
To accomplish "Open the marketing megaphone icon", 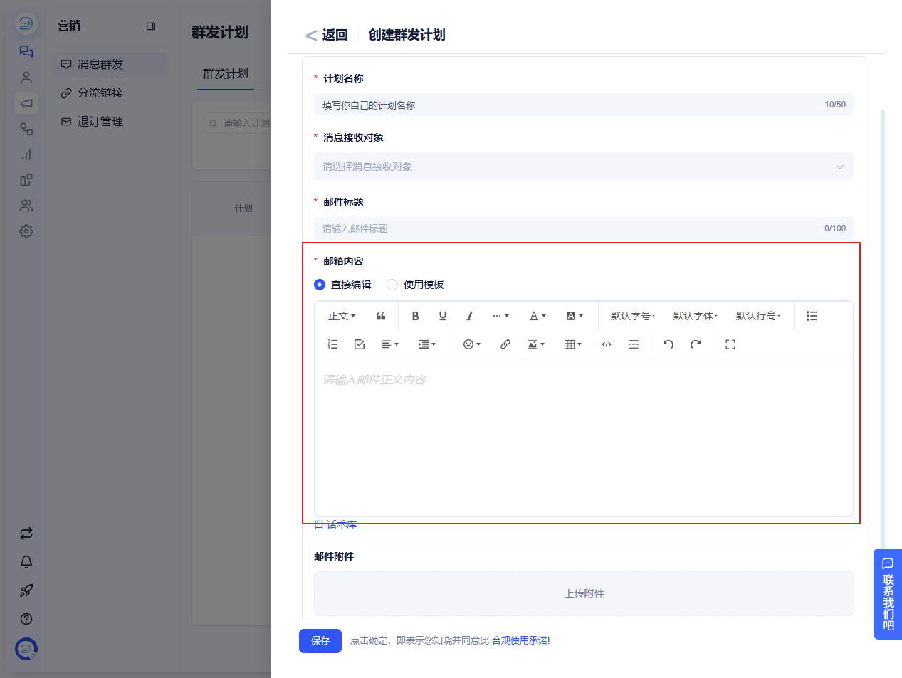I will (x=26, y=103).
